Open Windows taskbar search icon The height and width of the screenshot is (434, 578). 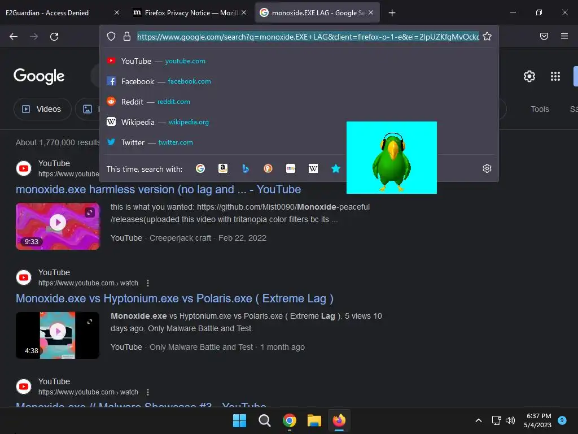click(x=264, y=420)
